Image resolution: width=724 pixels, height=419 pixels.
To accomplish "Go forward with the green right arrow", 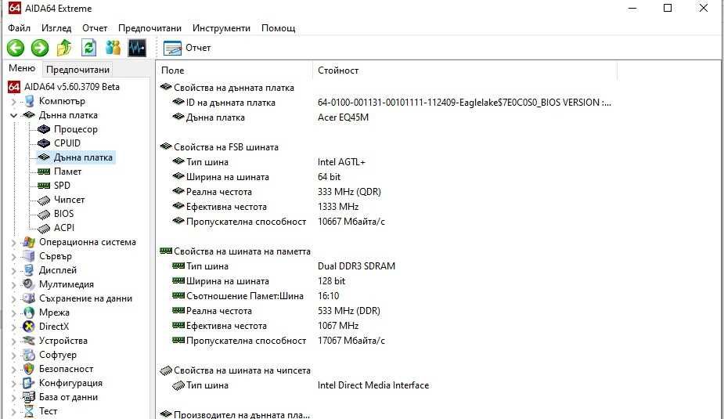I will [x=40, y=48].
